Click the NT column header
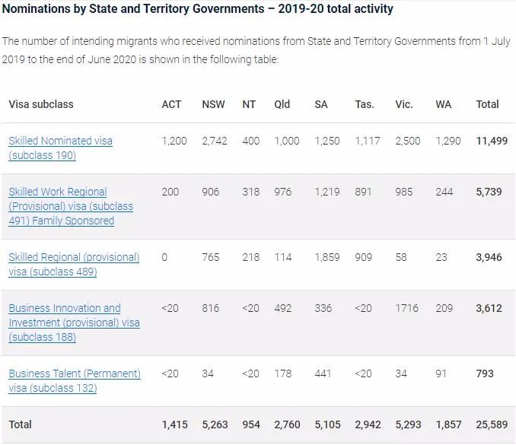 tap(249, 104)
